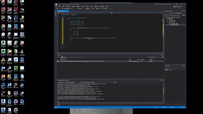Click the ByTwoDoubles method name in code
Image resolution: width=203 pixels, height=114 pixels.
click(x=89, y=38)
